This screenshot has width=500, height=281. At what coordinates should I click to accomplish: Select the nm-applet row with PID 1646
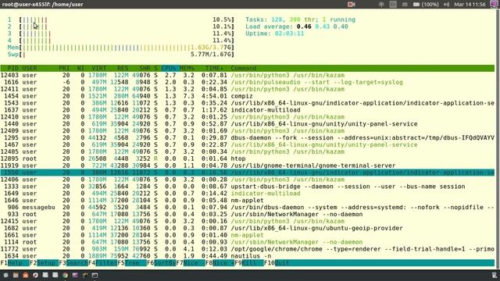pyautogui.click(x=248, y=201)
